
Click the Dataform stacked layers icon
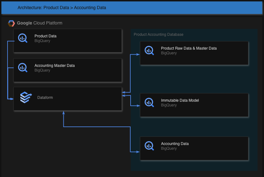(x=26, y=97)
